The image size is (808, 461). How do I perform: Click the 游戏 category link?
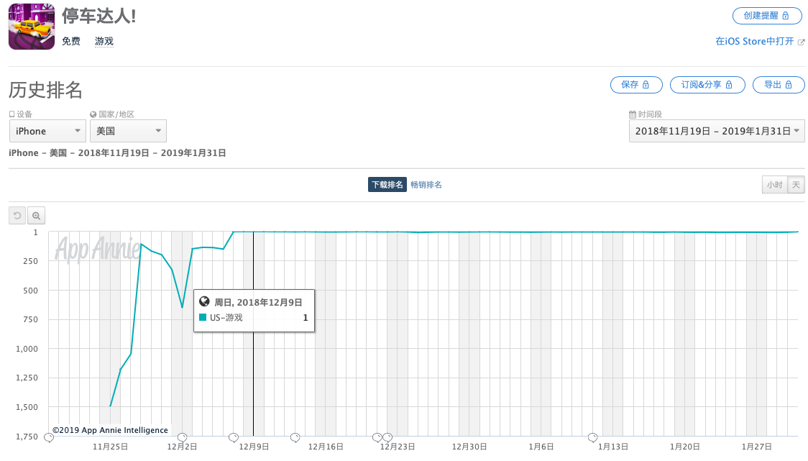104,41
